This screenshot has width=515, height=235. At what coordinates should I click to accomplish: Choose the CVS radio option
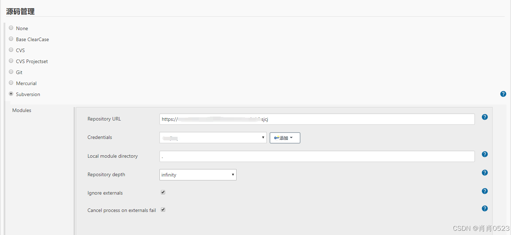(x=11, y=50)
